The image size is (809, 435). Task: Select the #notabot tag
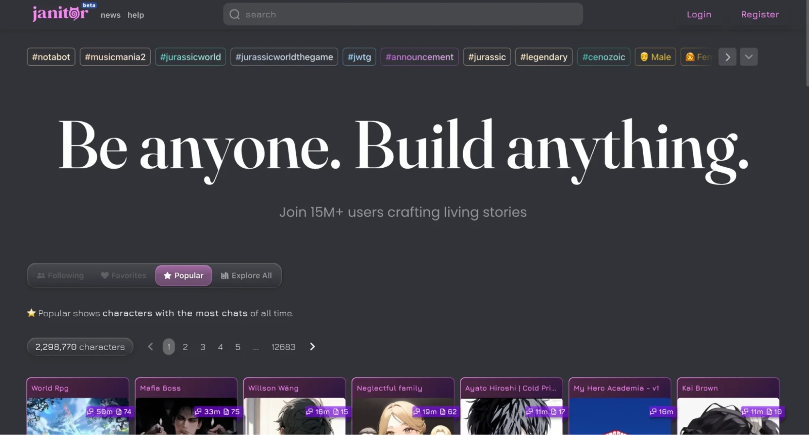[x=51, y=57]
